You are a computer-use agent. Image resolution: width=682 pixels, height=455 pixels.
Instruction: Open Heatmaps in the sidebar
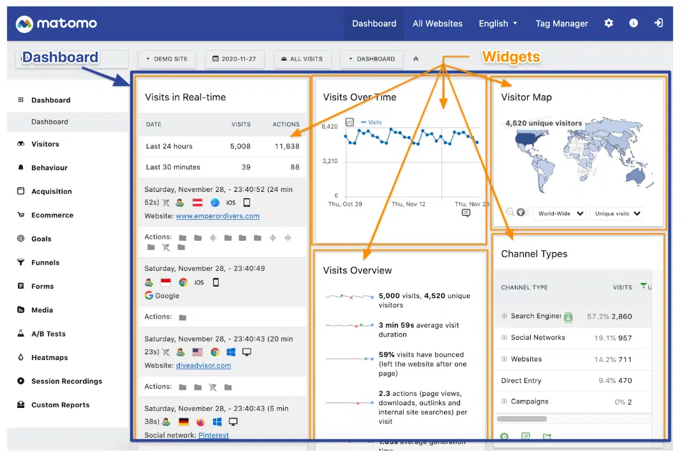[49, 357]
